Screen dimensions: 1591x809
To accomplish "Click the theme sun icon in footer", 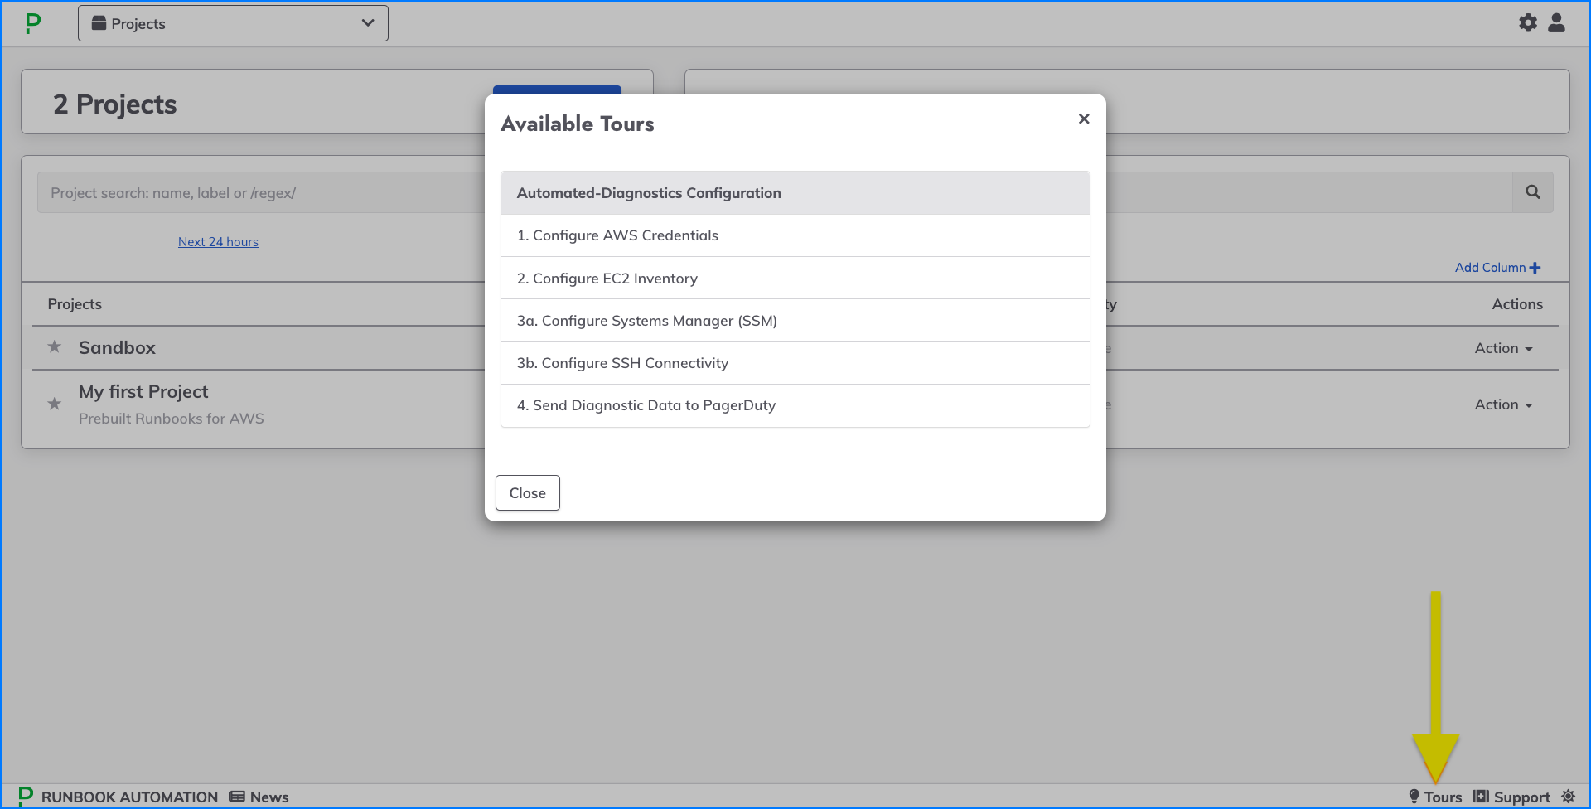I will (1569, 797).
